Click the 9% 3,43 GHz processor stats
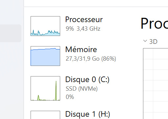 (x=83, y=29)
